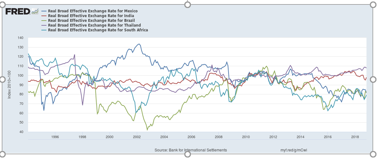The height and width of the screenshot is (159, 377).
Task: Click the FRED logo
Action: 18,12
